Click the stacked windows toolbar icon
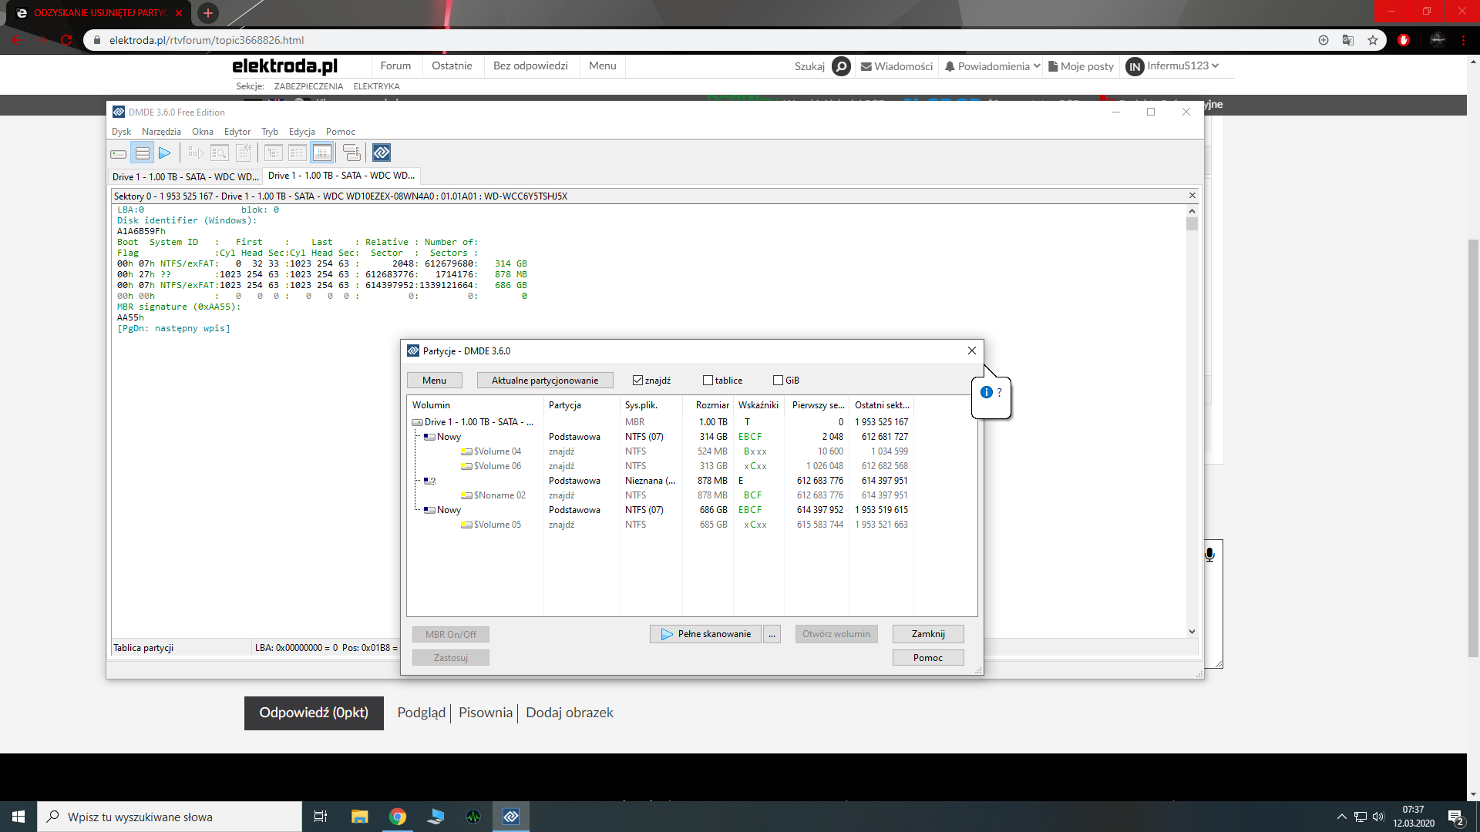 [351, 153]
